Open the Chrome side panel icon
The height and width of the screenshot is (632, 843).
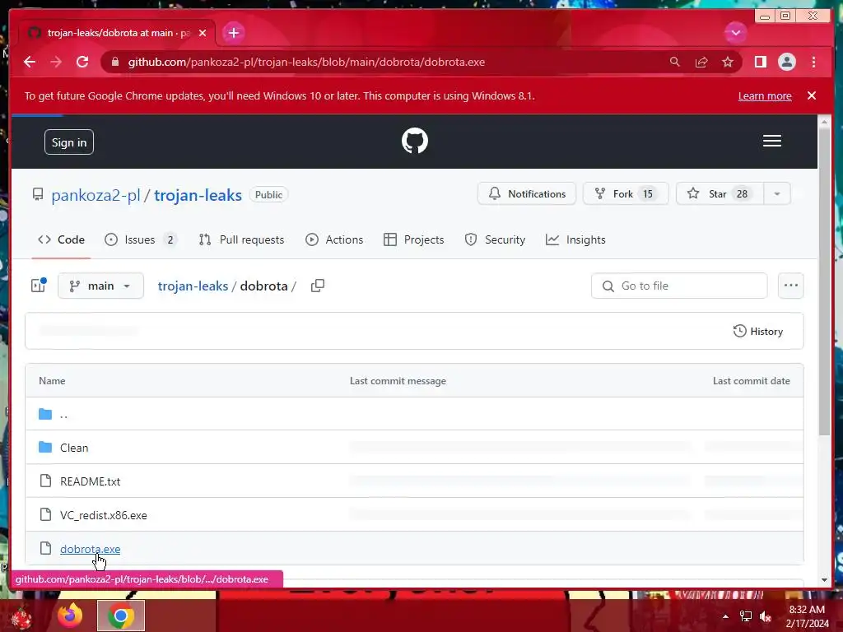[x=760, y=62]
